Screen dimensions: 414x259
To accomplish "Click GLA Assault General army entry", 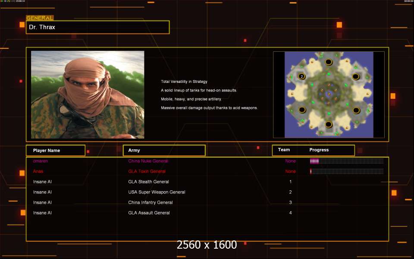I will [x=149, y=213].
